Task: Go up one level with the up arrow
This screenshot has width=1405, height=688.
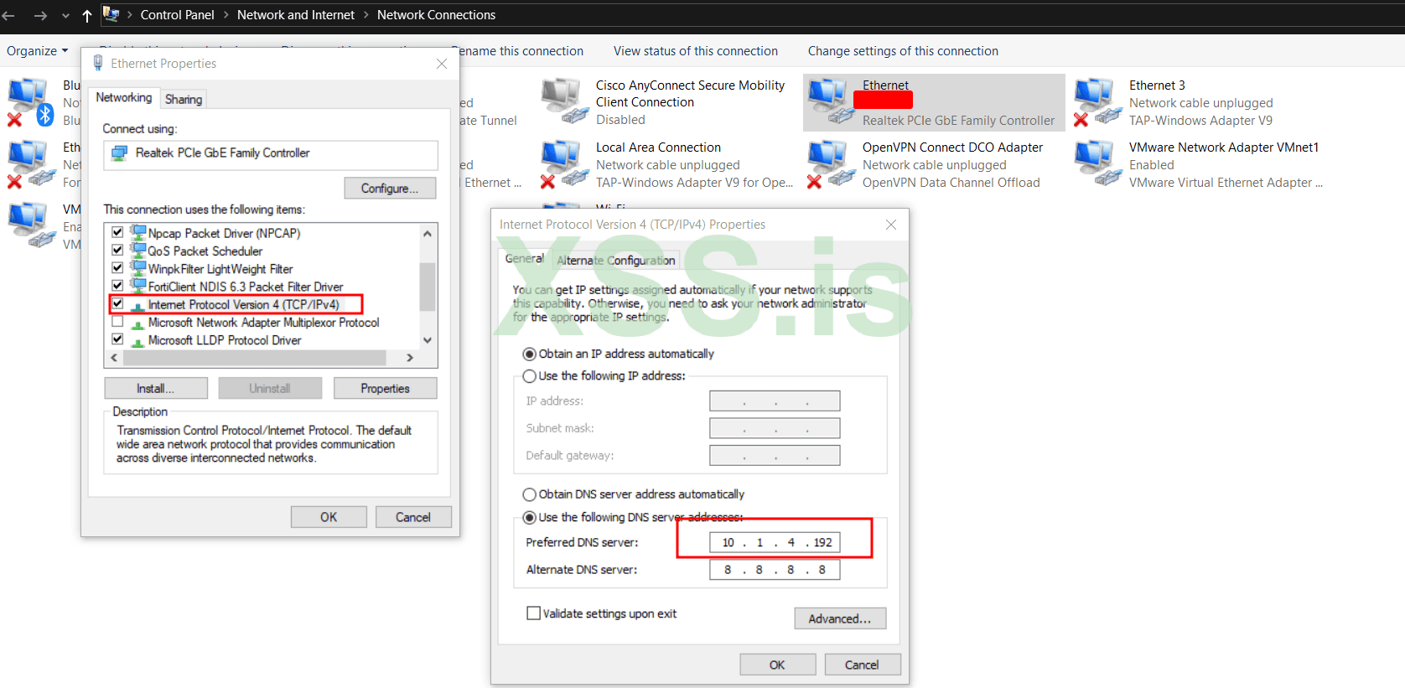Action: [x=87, y=15]
